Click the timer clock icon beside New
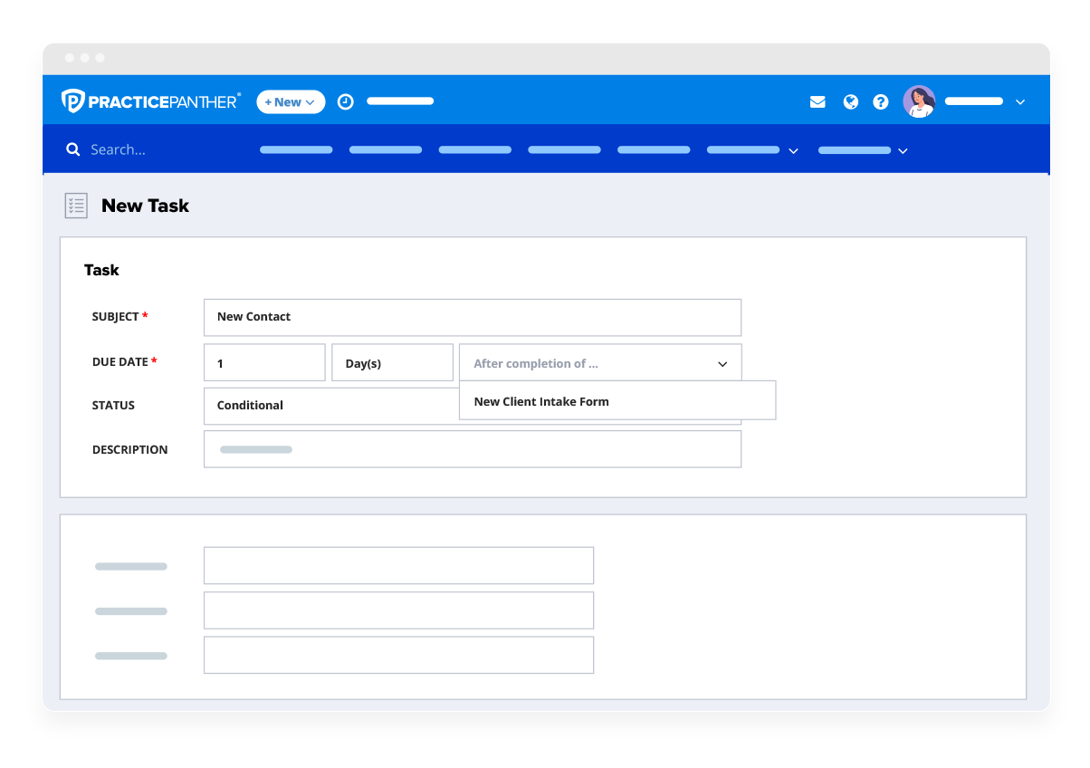Viewport: 1090px width, 768px height. (345, 101)
